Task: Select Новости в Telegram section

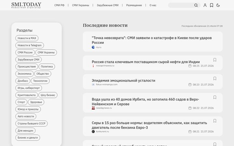Action: (x=30, y=45)
